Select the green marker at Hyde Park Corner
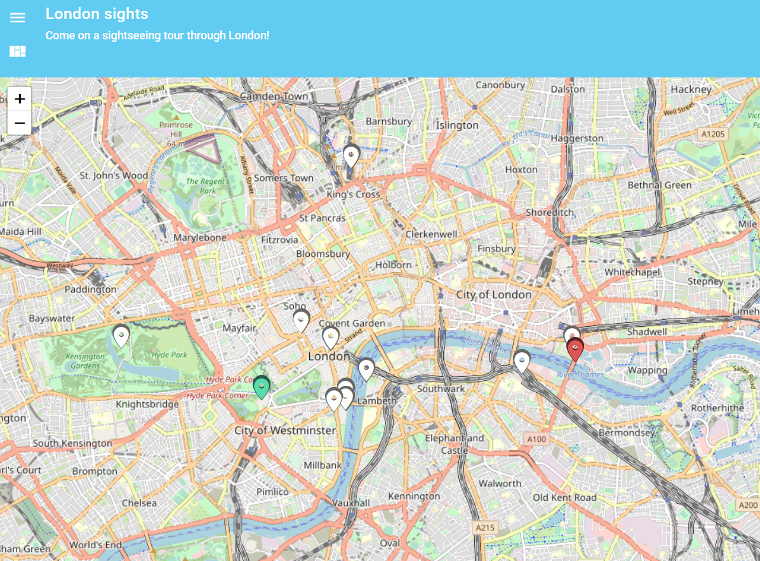The image size is (760, 561). (x=262, y=386)
